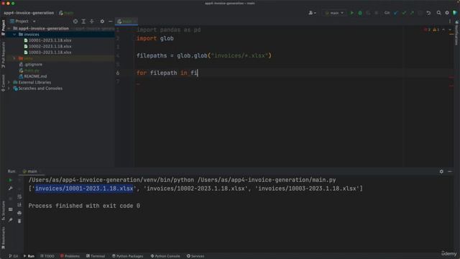Click app4-invoice-generation breadcrumb in navigation bar
Viewport: 460px width, 259px height.
click(29, 13)
